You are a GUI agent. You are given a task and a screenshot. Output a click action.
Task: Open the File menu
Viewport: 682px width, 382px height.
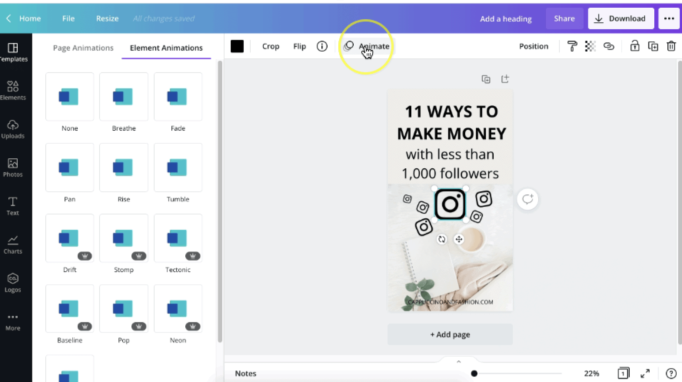click(68, 18)
